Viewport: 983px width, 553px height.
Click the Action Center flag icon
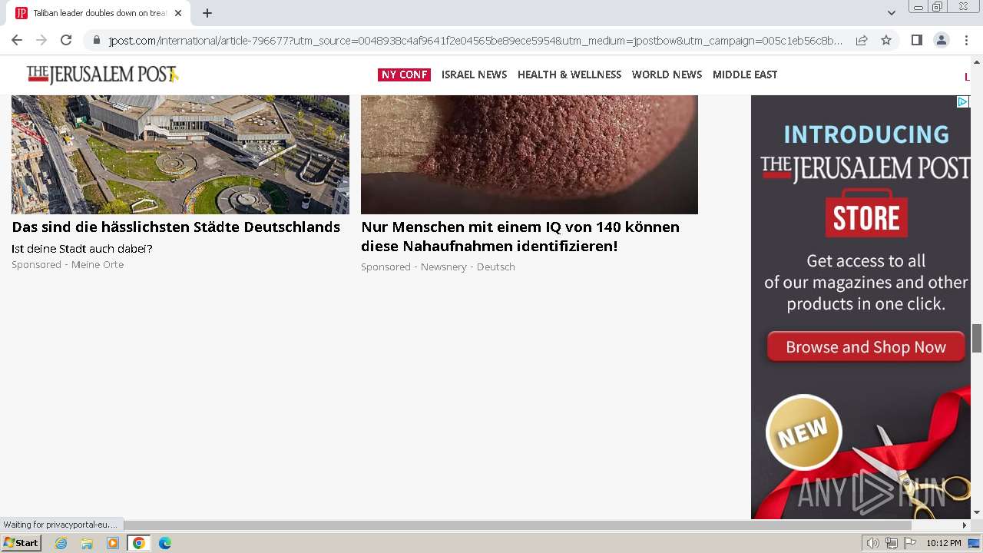click(909, 543)
